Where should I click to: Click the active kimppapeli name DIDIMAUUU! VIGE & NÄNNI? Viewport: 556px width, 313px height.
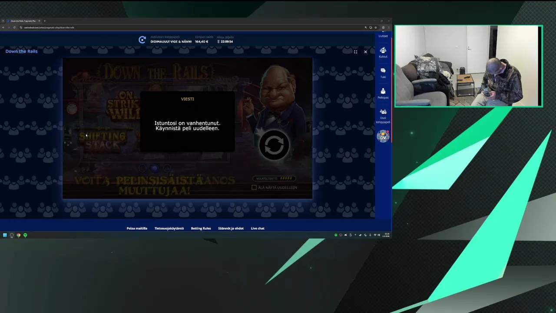tap(171, 42)
